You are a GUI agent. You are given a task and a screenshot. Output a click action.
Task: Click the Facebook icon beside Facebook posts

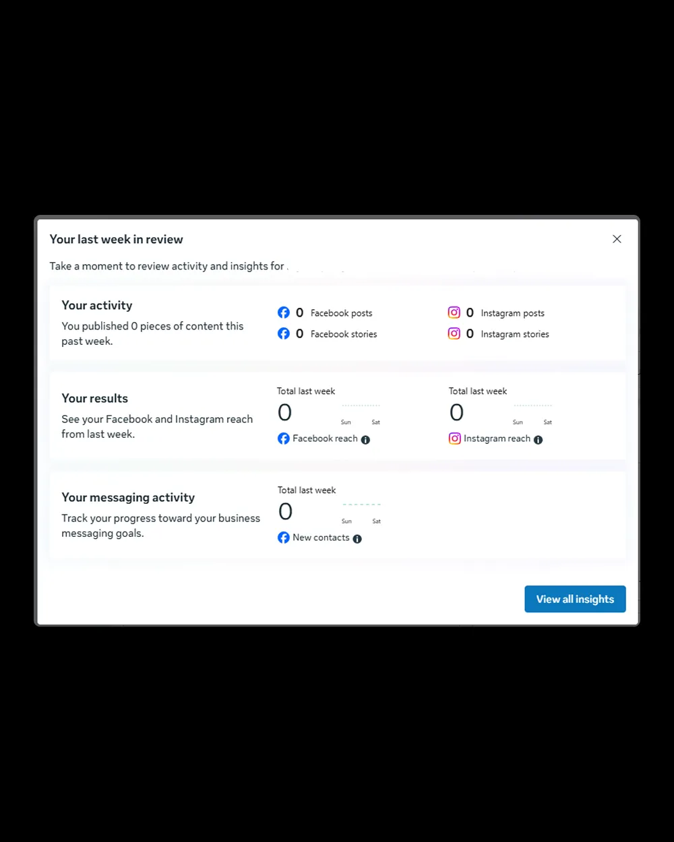[x=284, y=313]
